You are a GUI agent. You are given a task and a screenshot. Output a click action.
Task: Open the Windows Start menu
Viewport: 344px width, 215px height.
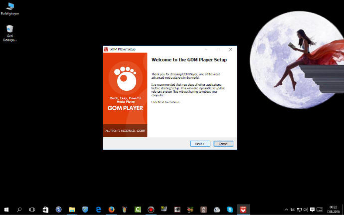point(6,210)
